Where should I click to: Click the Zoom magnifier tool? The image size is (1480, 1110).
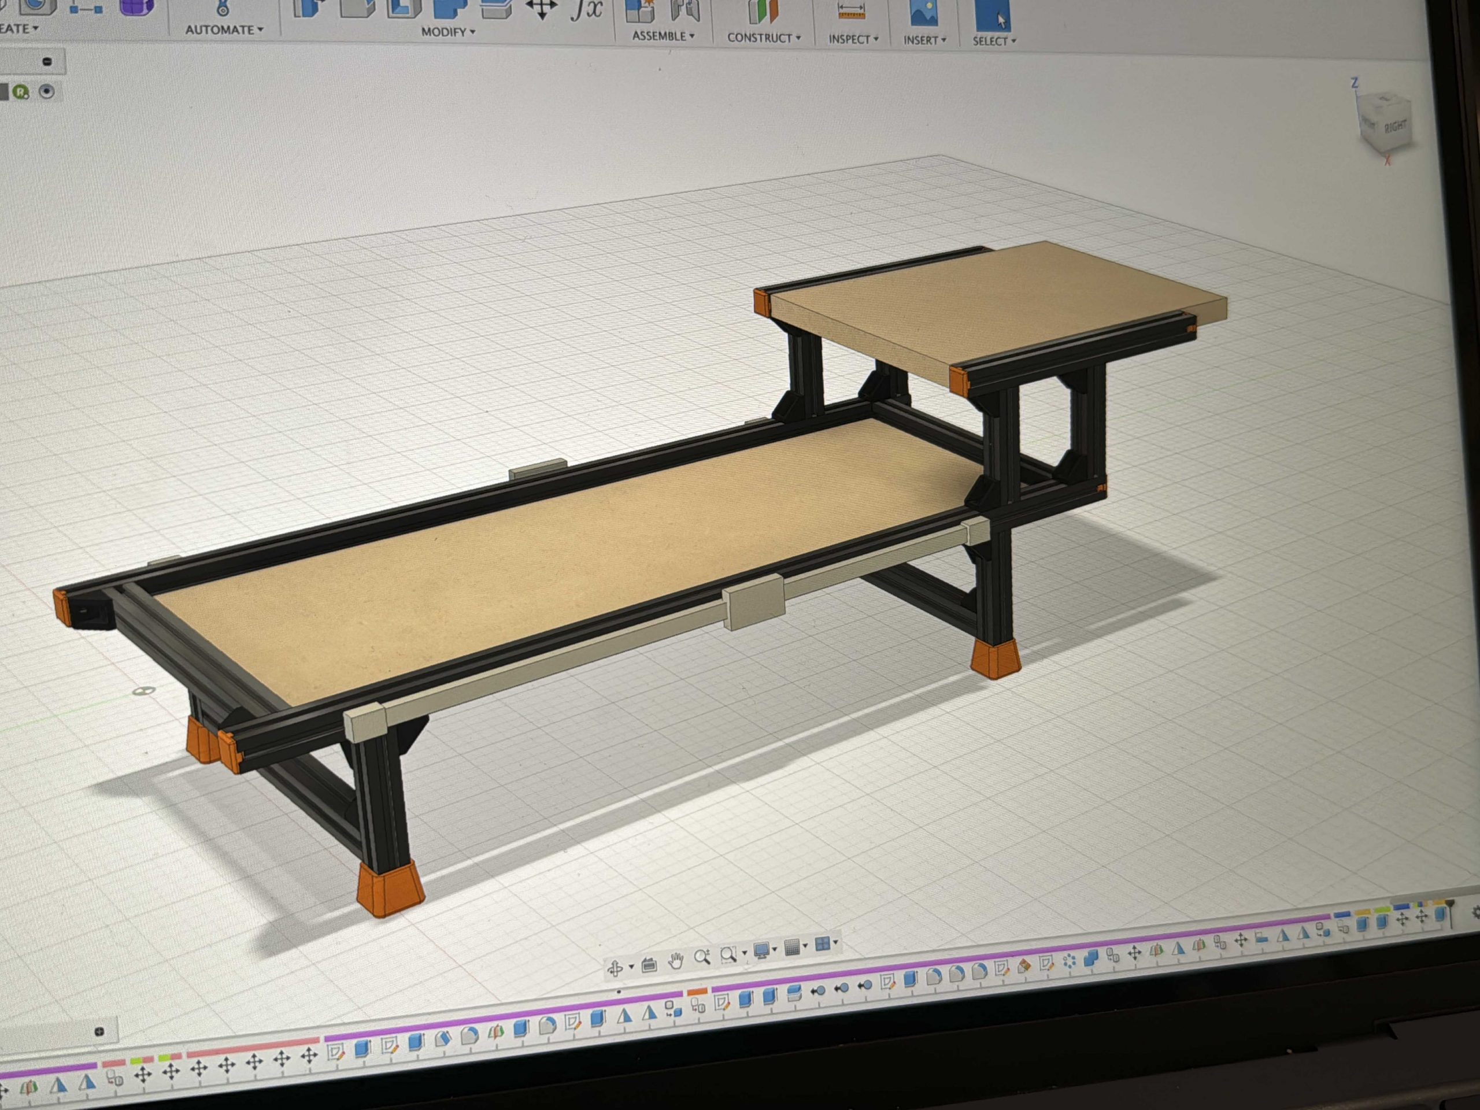tap(701, 957)
